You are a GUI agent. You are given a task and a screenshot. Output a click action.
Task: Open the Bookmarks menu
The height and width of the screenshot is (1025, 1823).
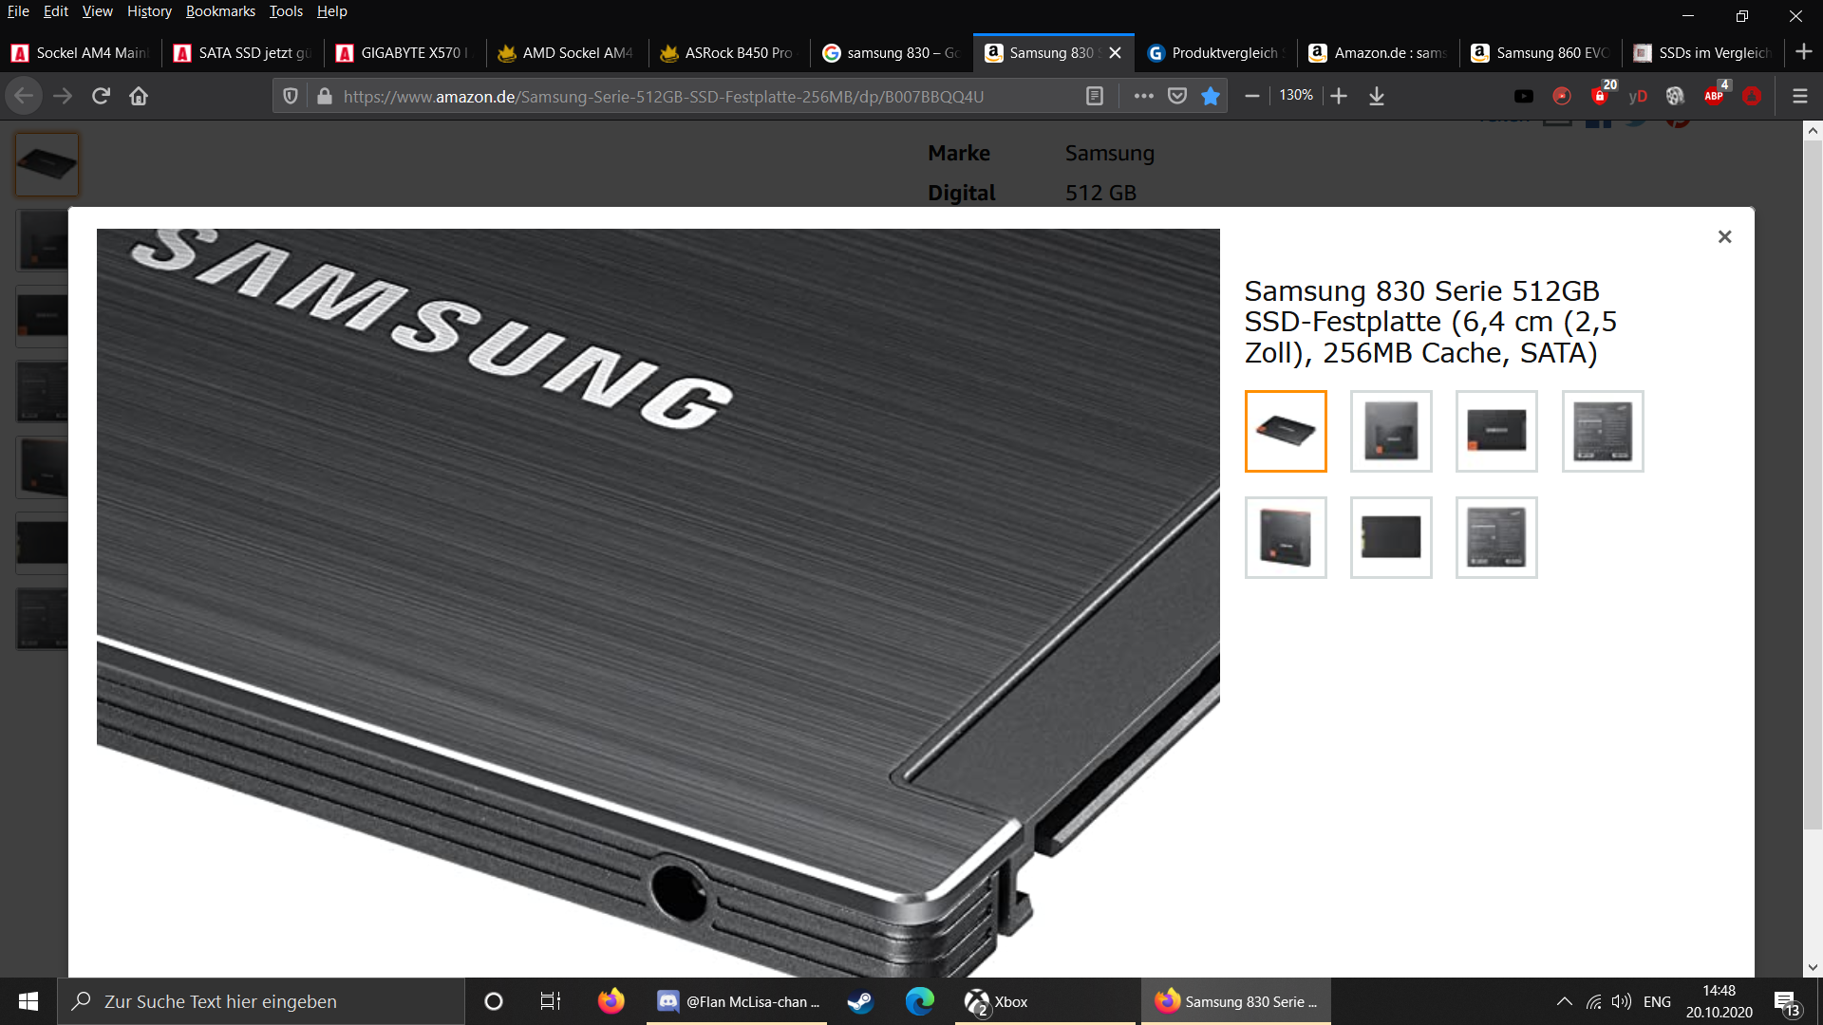pyautogui.click(x=220, y=11)
